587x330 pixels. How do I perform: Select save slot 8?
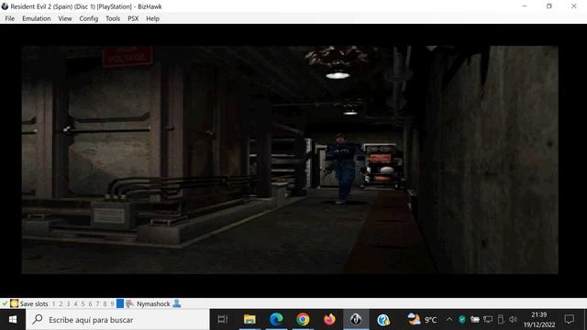[x=105, y=303]
